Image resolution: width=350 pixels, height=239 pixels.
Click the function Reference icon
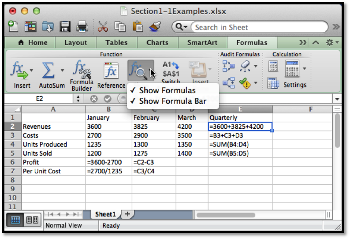click(111, 70)
